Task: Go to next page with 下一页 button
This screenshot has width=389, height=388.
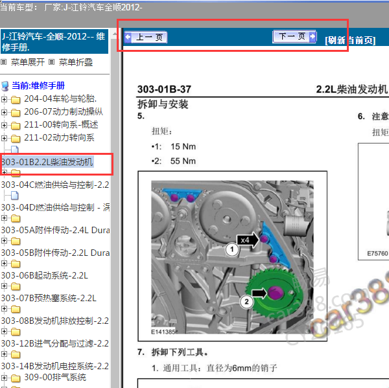Action: pyautogui.click(x=294, y=37)
